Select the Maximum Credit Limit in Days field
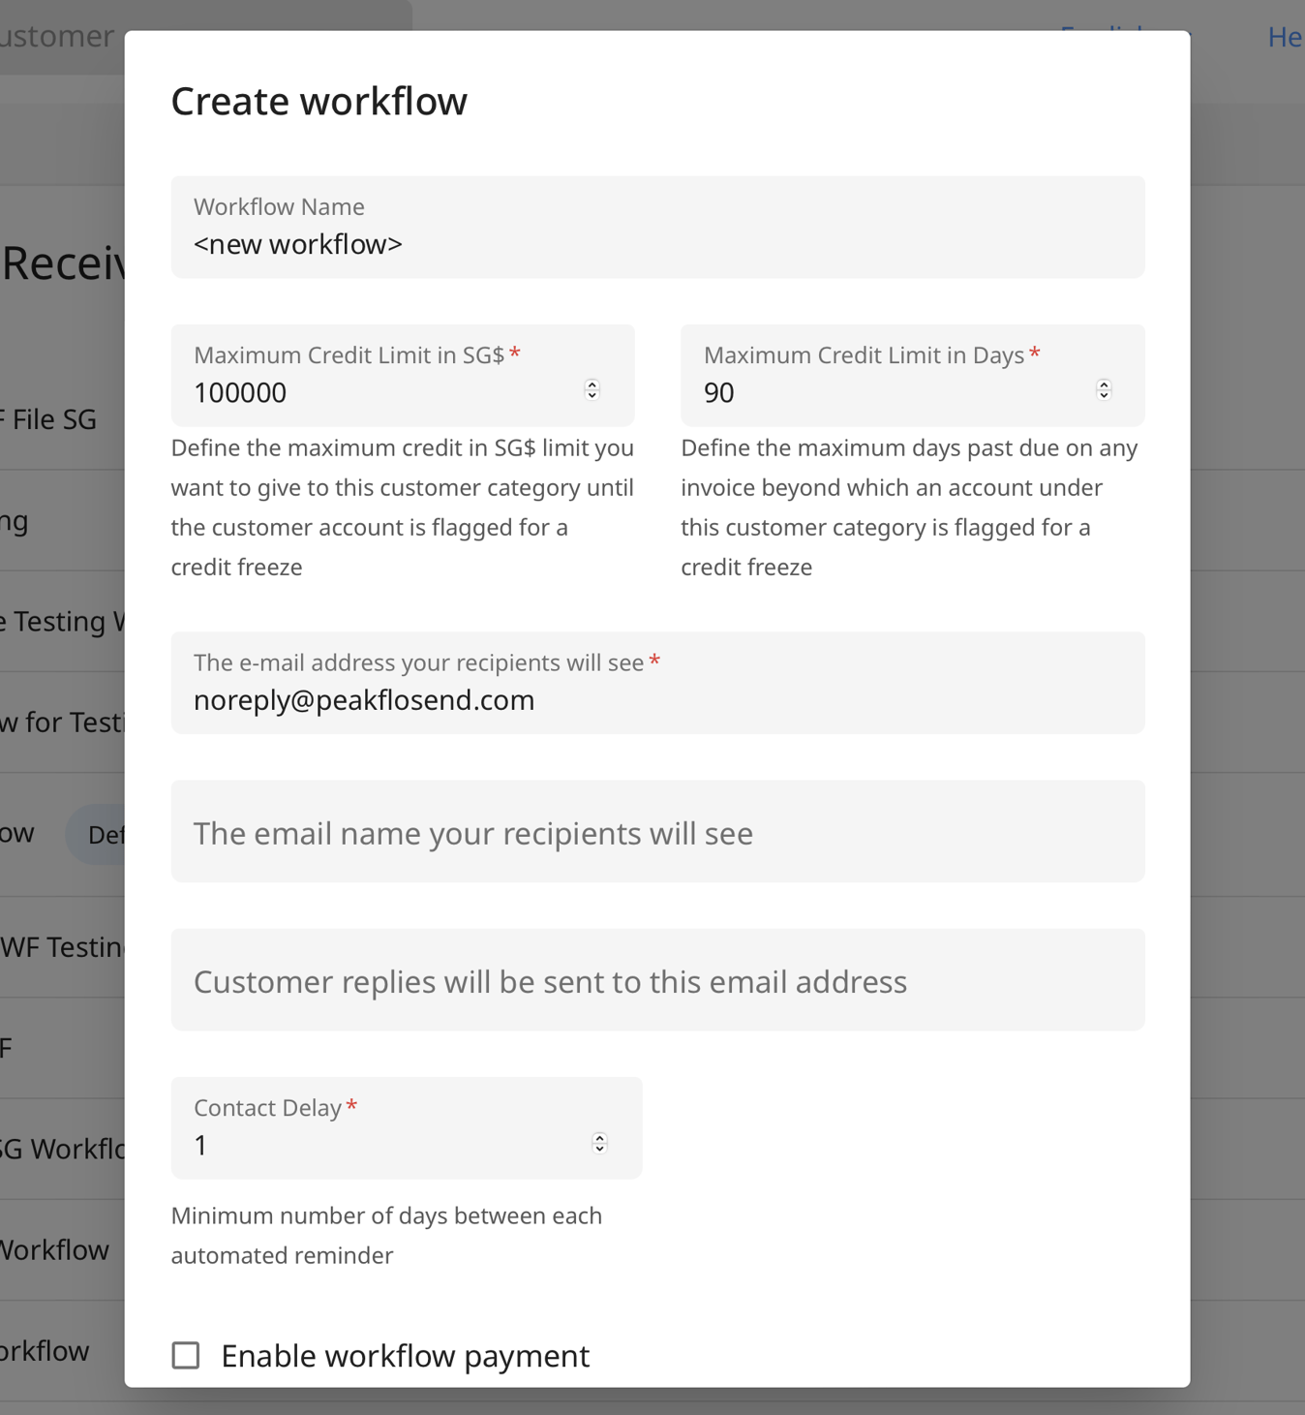1305x1415 pixels. pyautogui.click(x=891, y=392)
